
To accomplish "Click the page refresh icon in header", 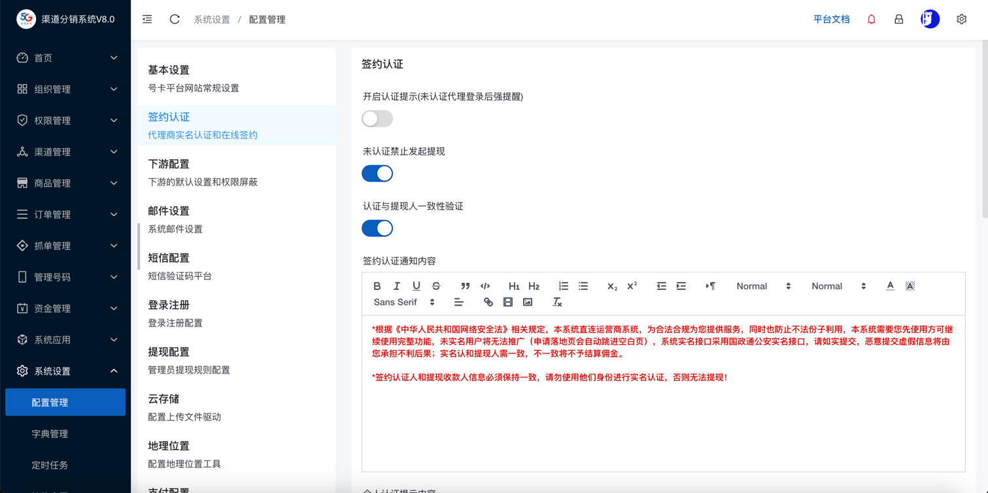I will (175, 20).
